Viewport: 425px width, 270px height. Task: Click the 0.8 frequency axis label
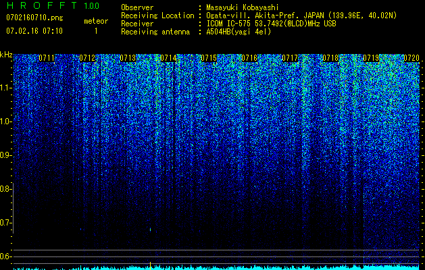pos(5,189)
